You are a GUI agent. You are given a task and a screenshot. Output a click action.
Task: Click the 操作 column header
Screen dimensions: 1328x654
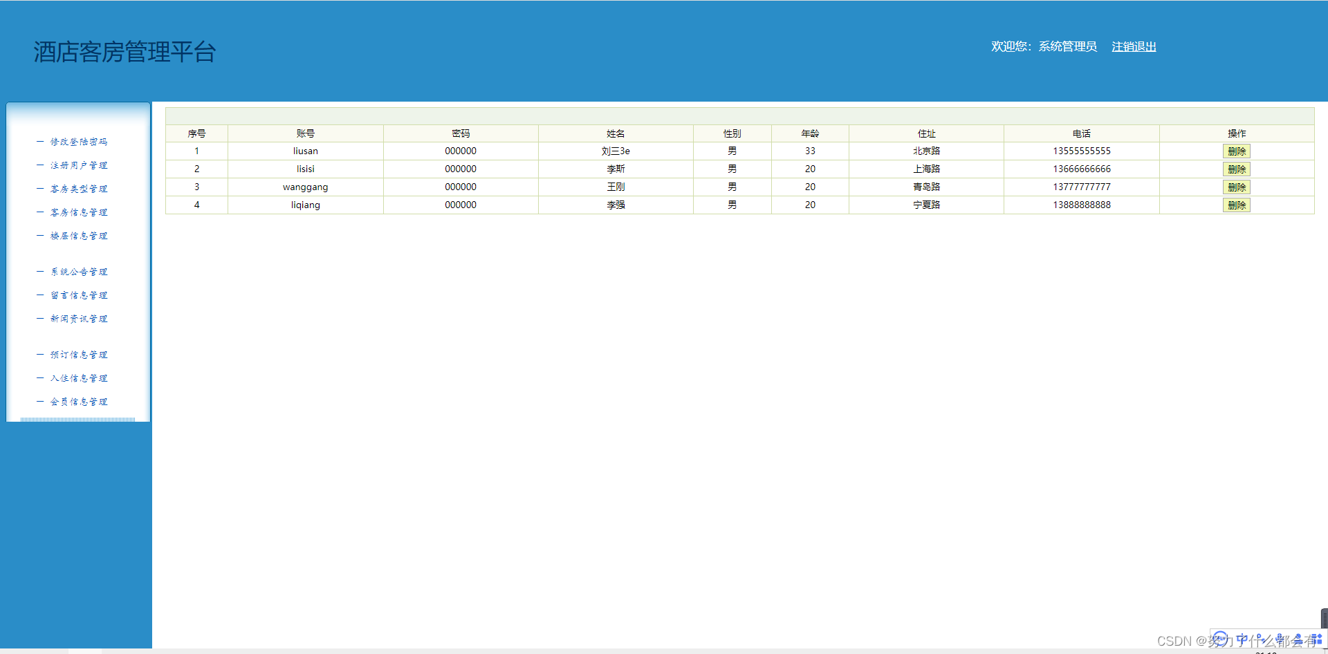1237,133
